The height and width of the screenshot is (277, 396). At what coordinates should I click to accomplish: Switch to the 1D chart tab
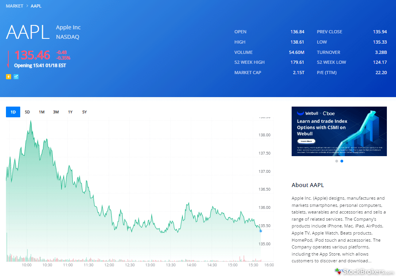13,112
